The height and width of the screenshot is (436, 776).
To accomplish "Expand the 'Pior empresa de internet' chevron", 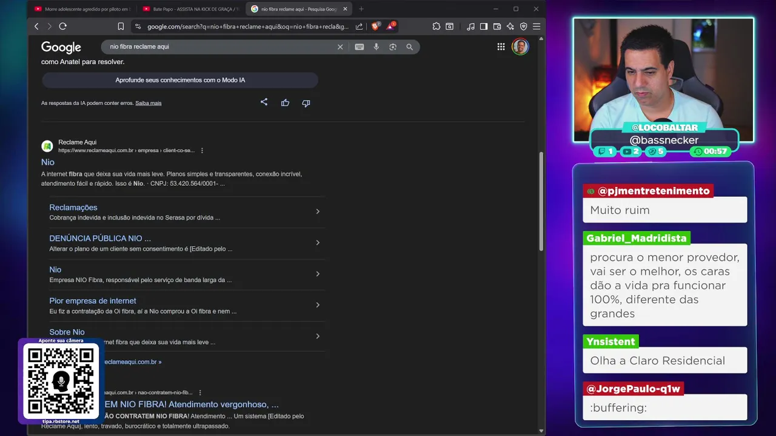I will [x=318, y=305].
